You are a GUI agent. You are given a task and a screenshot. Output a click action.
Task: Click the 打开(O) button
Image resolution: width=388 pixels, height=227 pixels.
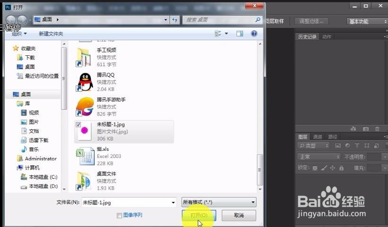pos(199,215)
